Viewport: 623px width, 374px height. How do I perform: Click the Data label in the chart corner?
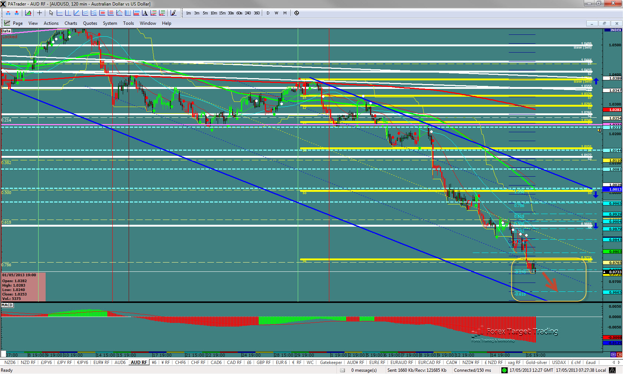pyautogui.click(x=6, y=31)
